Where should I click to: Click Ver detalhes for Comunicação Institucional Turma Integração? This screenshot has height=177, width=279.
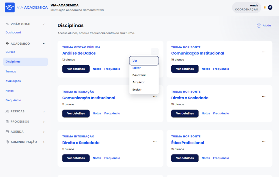tap(76, 113)
